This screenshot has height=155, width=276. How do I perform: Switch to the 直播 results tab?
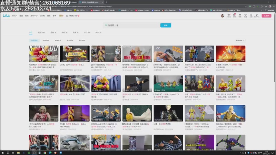pyautogui.click(x=75, y=32)
